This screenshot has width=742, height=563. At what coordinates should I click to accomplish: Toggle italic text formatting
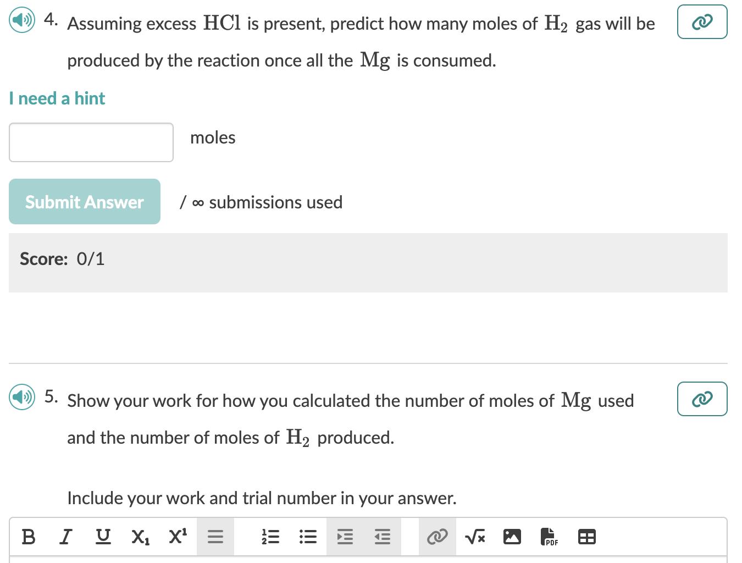click(x=65, y=537)
